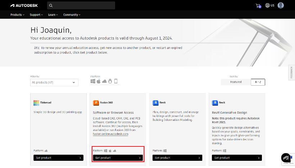
Task: Open the All products filter dropdown
Action: tap(54, 82)
